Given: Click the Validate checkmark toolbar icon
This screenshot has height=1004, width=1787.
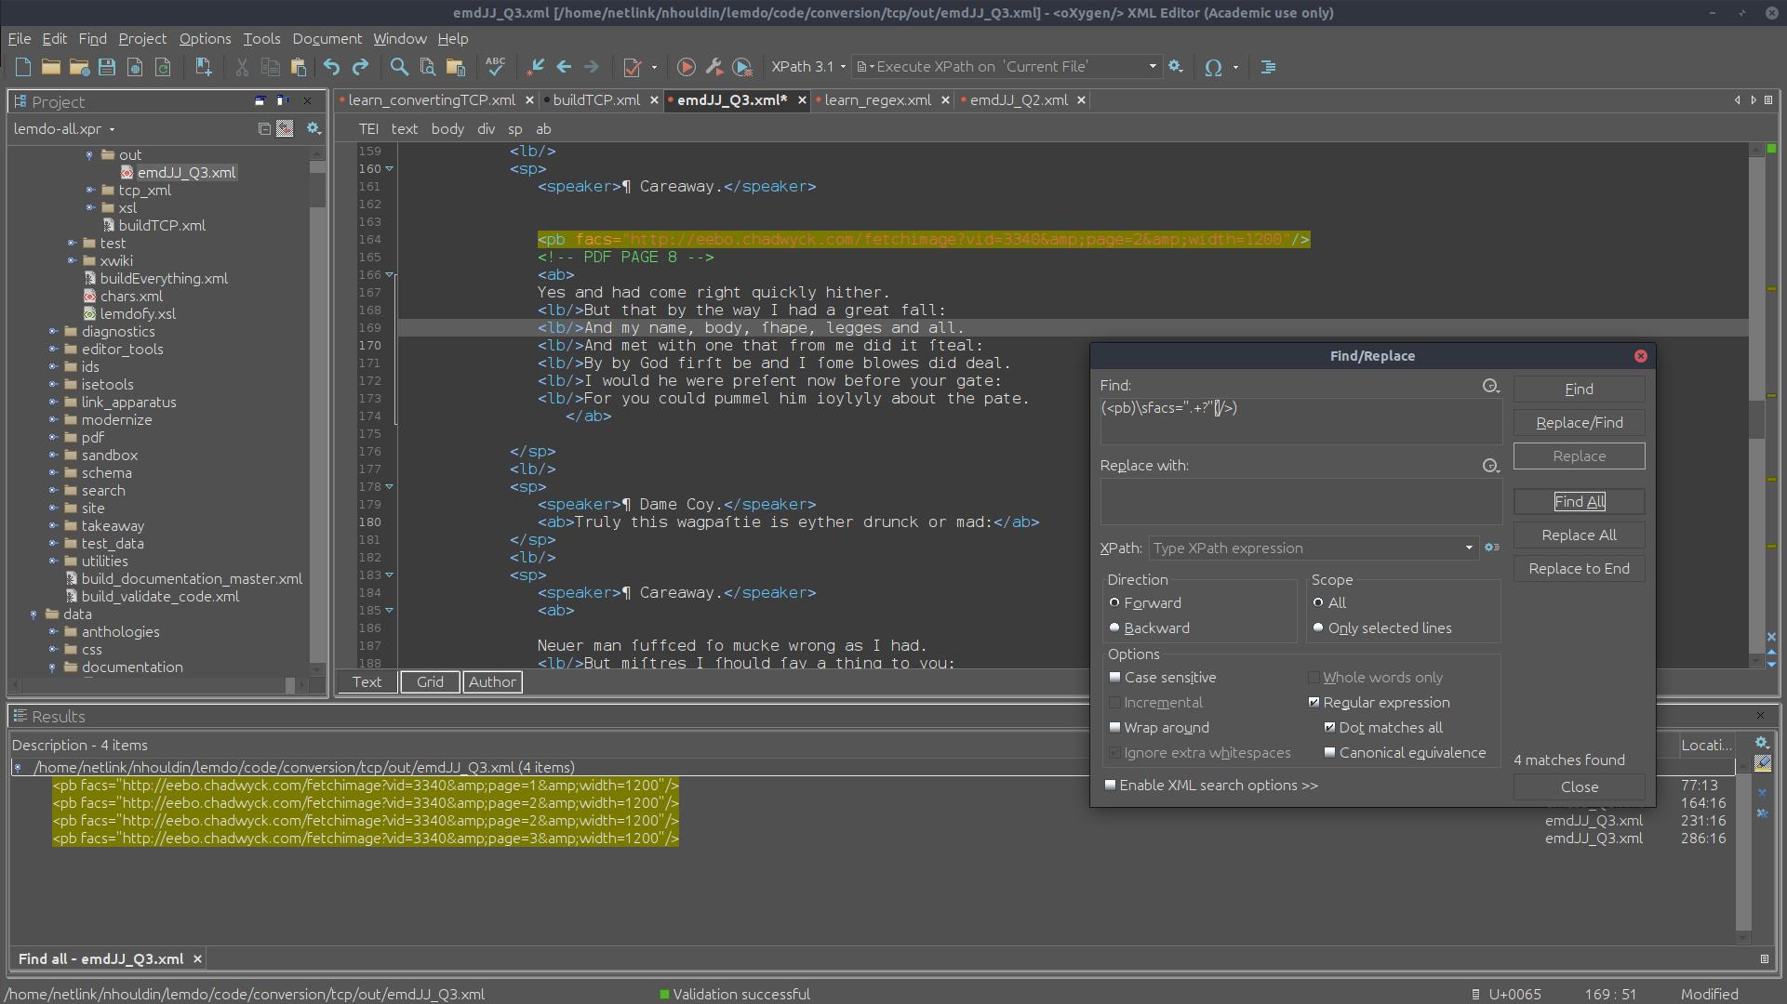Looking at the screenshot, I should pos(633,67).
